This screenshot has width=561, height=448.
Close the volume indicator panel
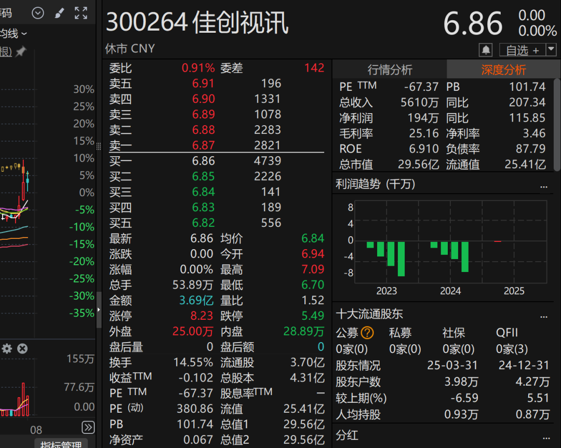point(22,349)
